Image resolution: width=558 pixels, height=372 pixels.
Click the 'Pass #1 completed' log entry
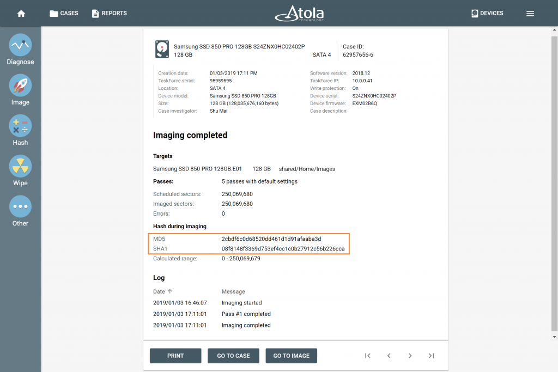246,314
